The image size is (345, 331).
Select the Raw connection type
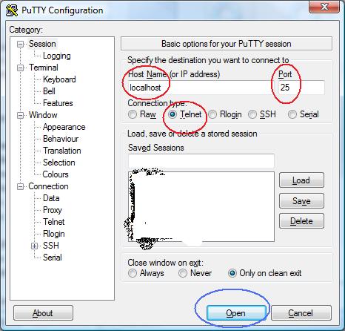point(133,114)
